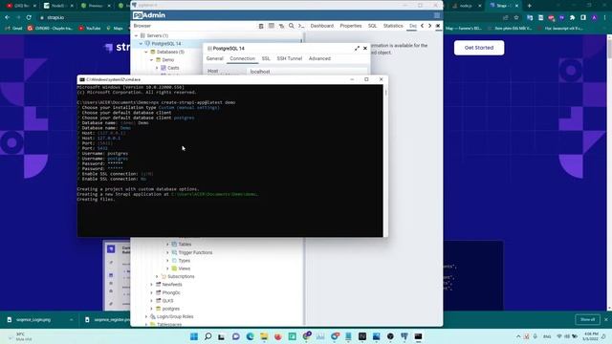Open Chrome extensions puzzle icon

point(572,17)
